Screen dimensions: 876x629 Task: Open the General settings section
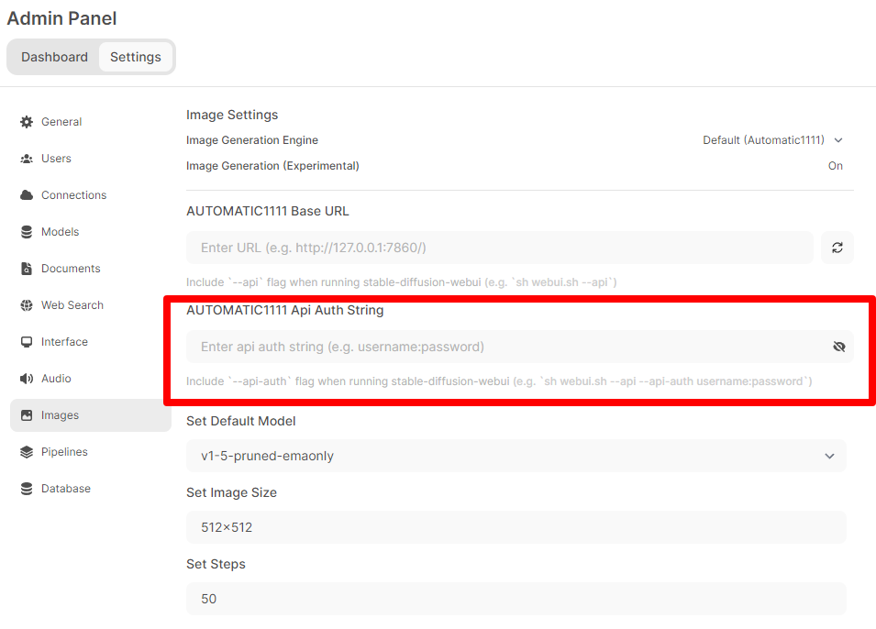(91, 122)
